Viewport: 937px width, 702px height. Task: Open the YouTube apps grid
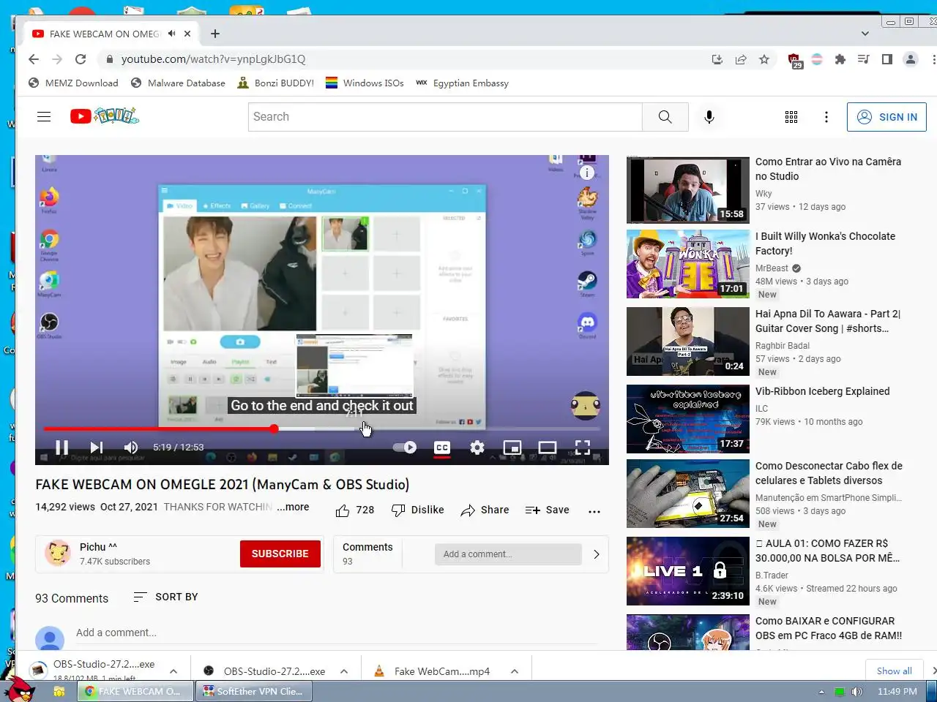pos(791,117)
